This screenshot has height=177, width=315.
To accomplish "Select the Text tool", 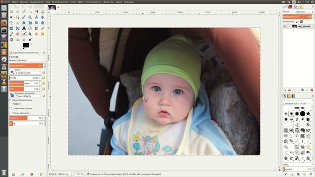I will coord(24,29).
